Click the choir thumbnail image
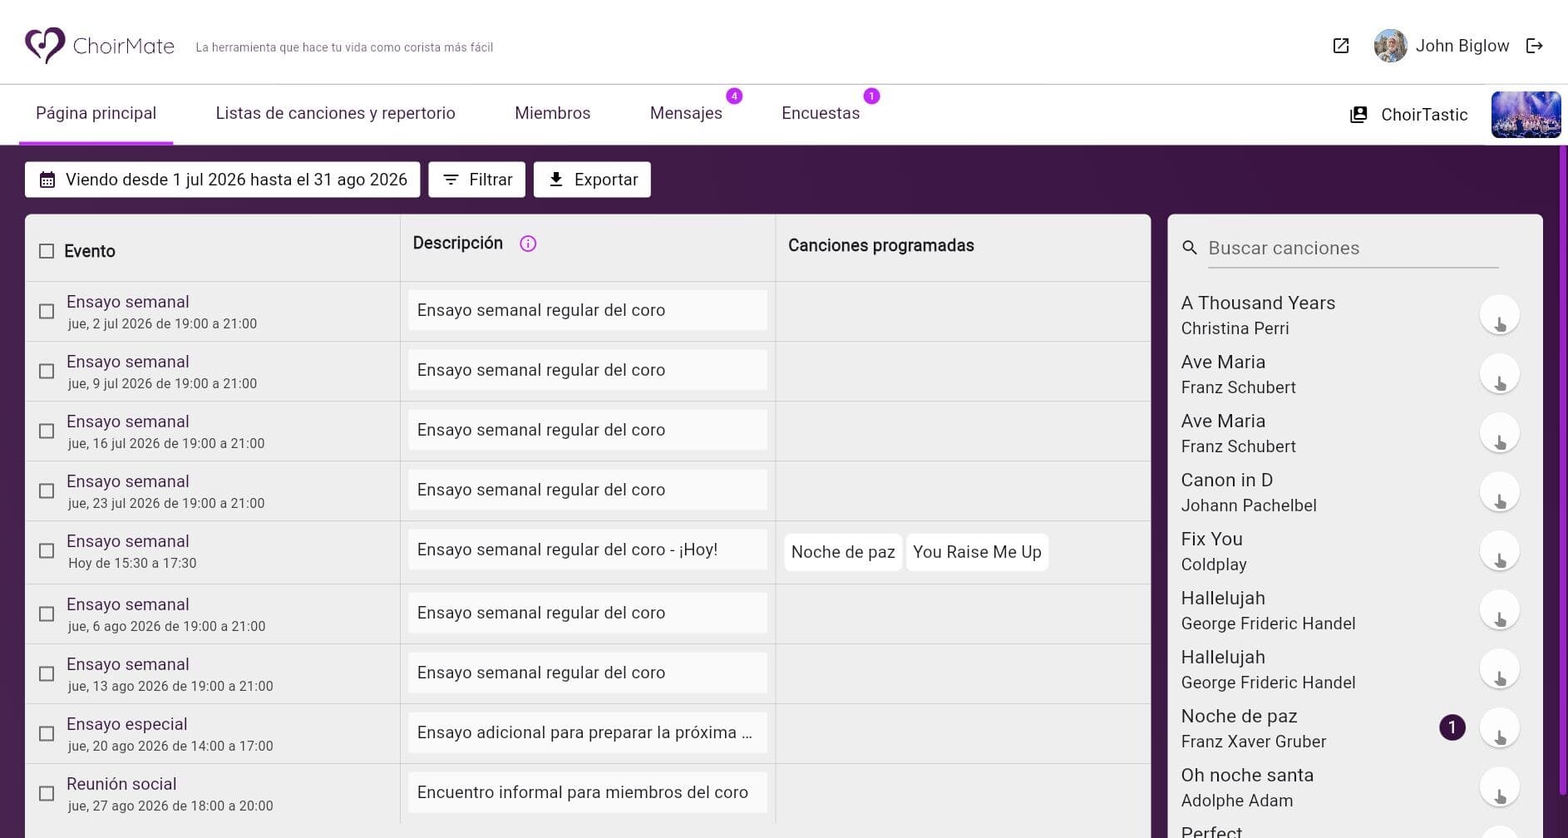This screenshot has height=838, width=1568. [1526, 115]
